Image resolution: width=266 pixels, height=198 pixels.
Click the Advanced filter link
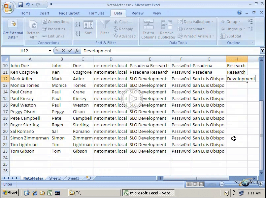(x=125, y=36)
